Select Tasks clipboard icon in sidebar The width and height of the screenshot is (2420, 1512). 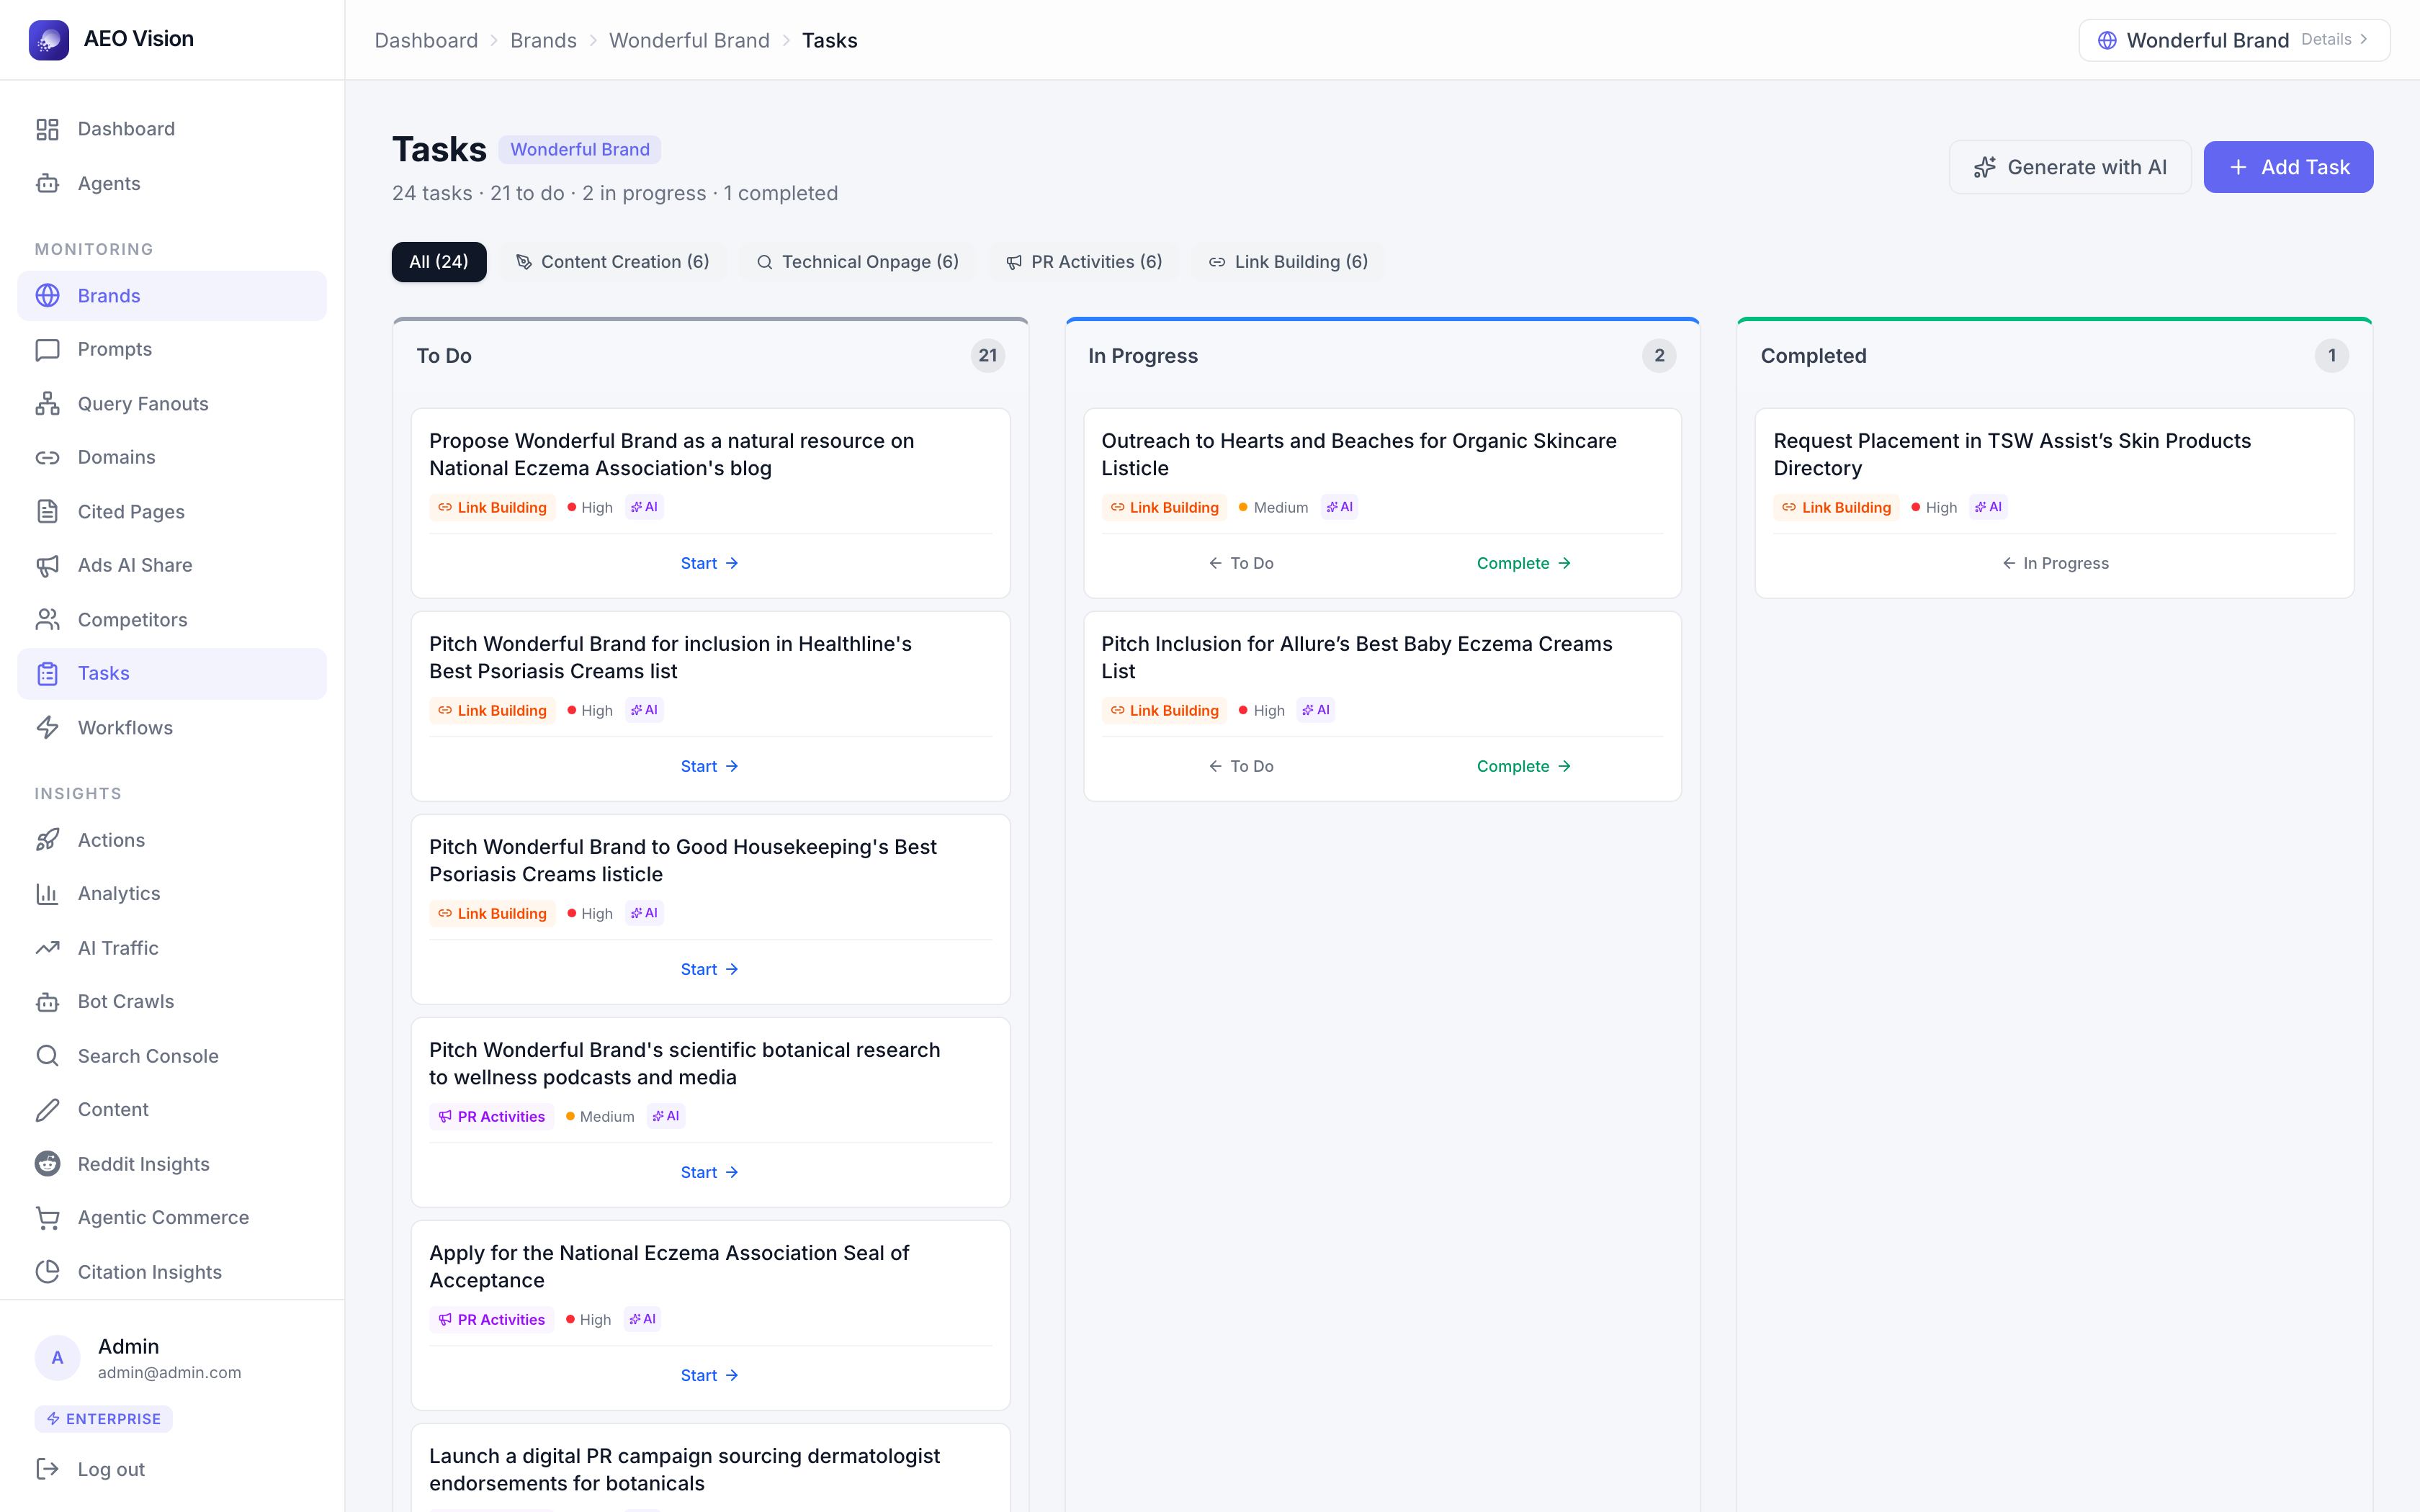tap(47, 674)
